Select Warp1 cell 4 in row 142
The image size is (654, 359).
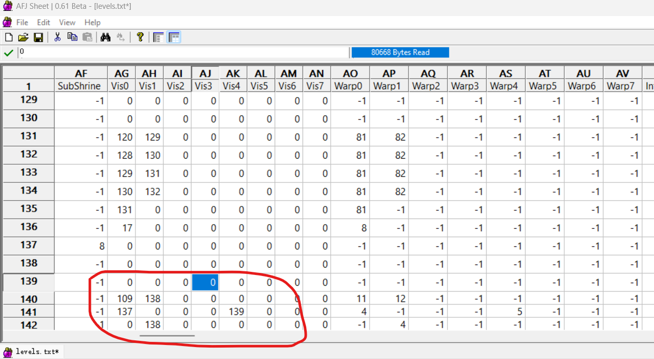pyautogui.click(x=389, y=325)
